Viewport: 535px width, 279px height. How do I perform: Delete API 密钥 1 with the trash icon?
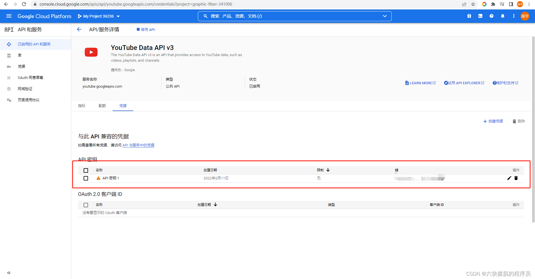(516, 178)
